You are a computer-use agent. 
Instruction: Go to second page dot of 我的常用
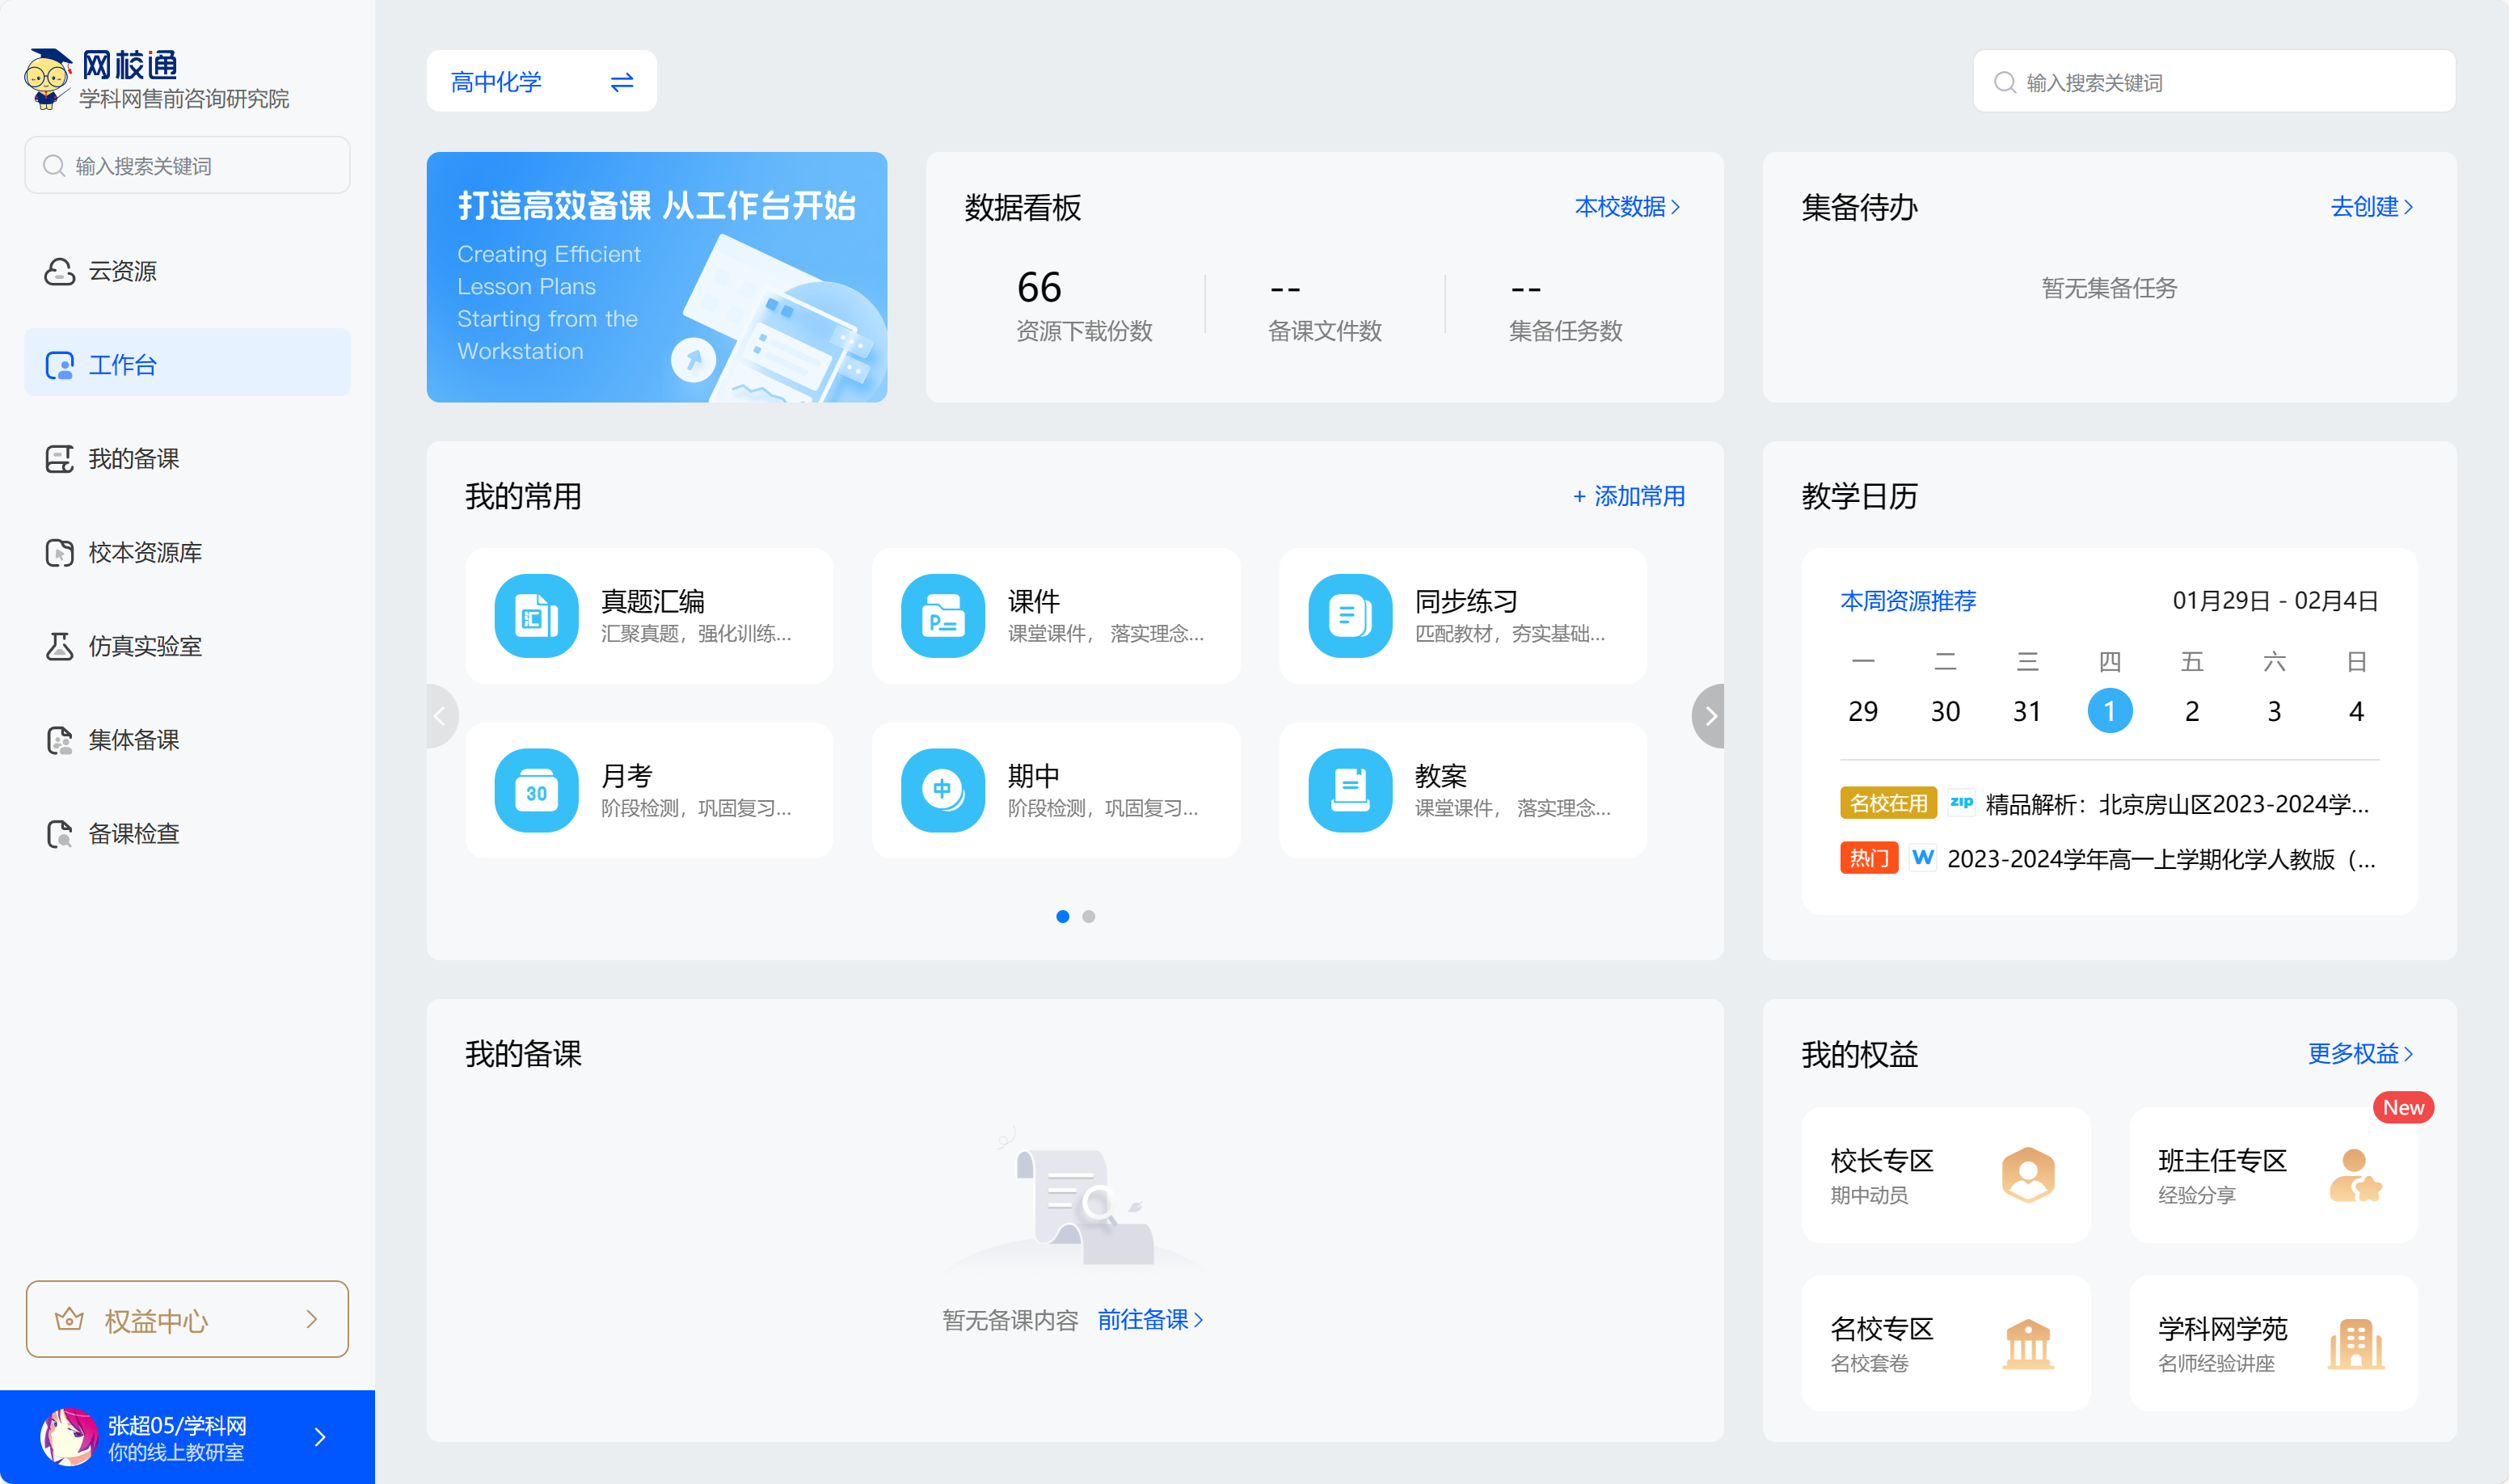point(1088,916)
